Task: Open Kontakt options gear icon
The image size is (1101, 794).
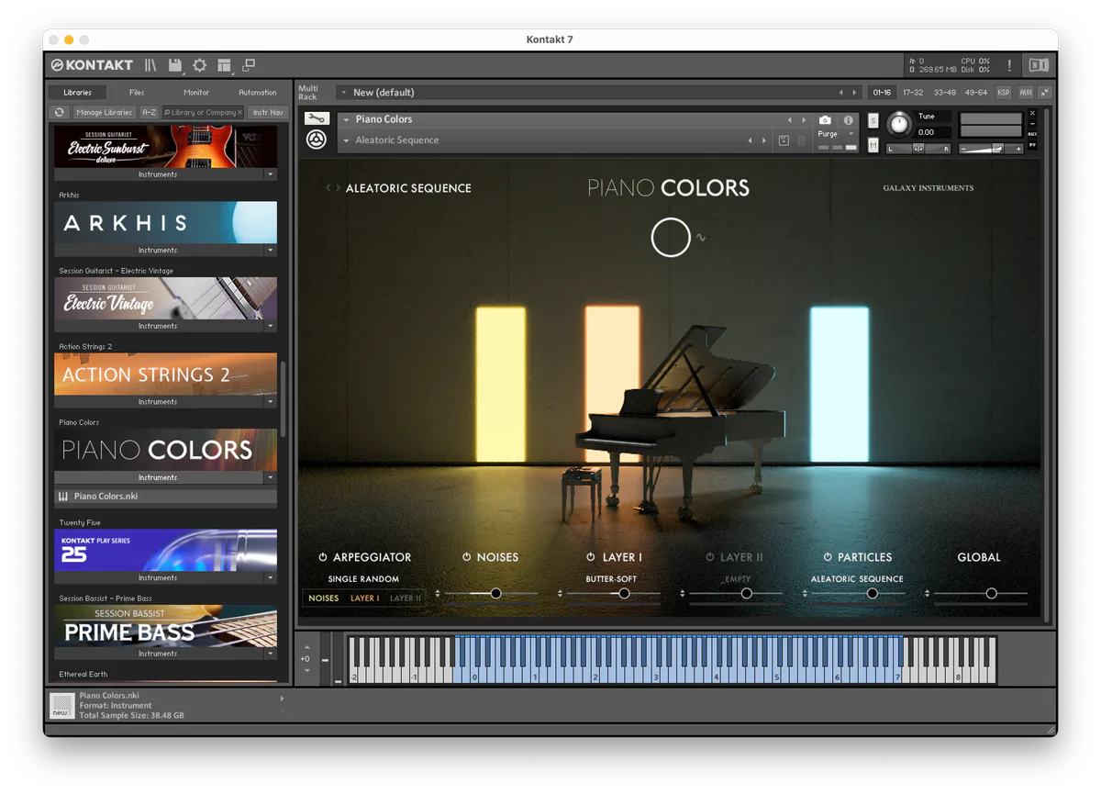Action: 199,65
